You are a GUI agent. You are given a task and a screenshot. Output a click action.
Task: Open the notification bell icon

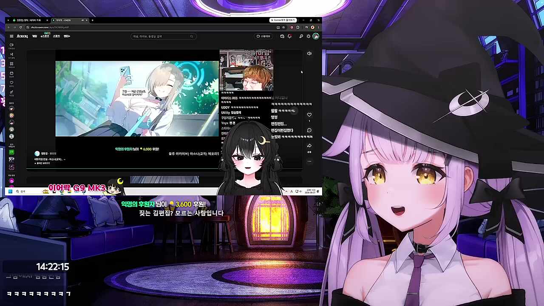tap(289, 36)
